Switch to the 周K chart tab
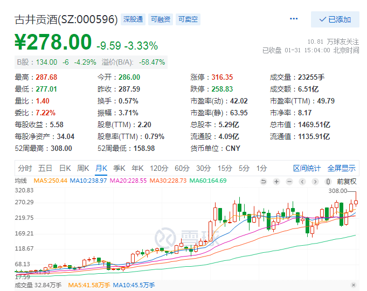 pyautogui.click(x=83, y=168)
